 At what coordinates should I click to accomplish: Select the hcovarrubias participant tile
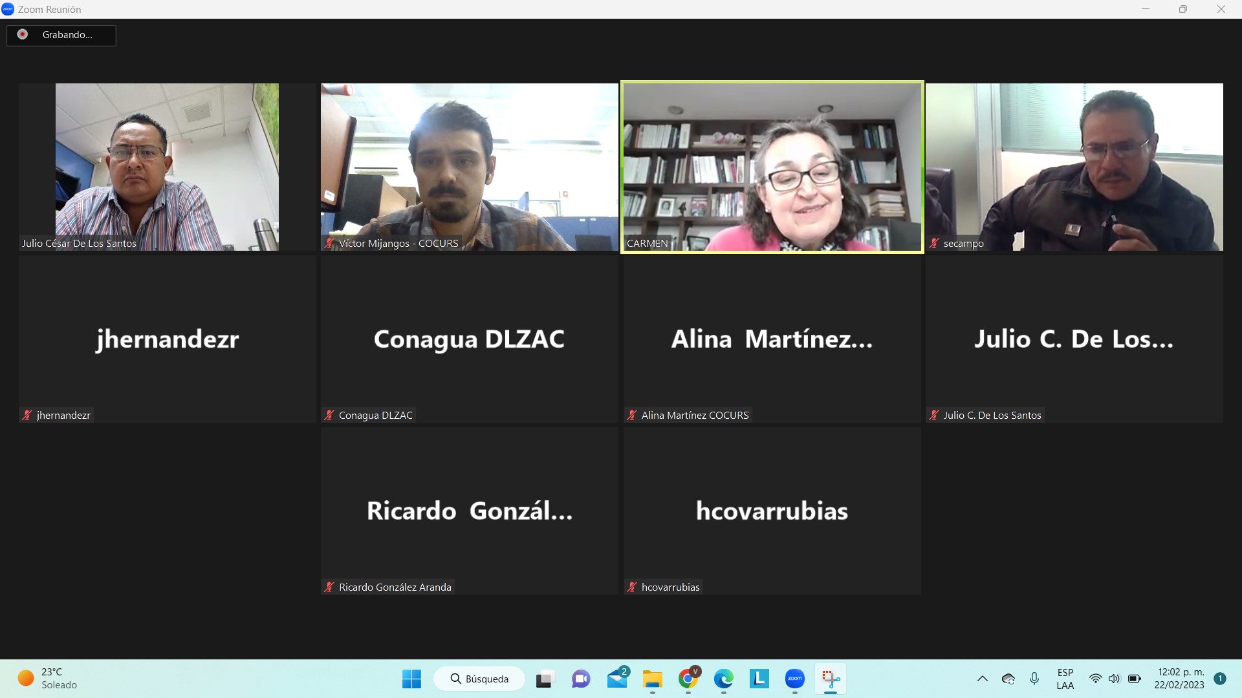pos(772,511)
